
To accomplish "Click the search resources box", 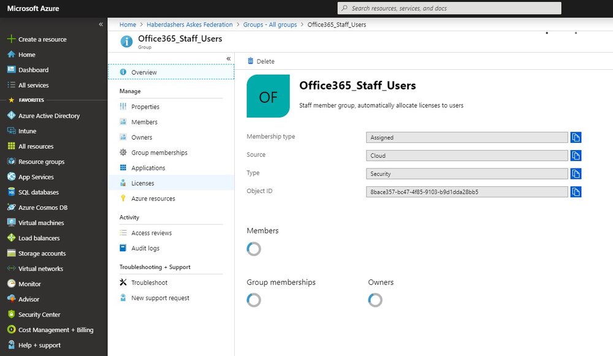I will click(x=449, y=8).
